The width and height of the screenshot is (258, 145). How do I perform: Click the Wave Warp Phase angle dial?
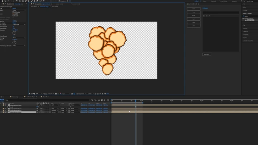(x=14, y=42)
